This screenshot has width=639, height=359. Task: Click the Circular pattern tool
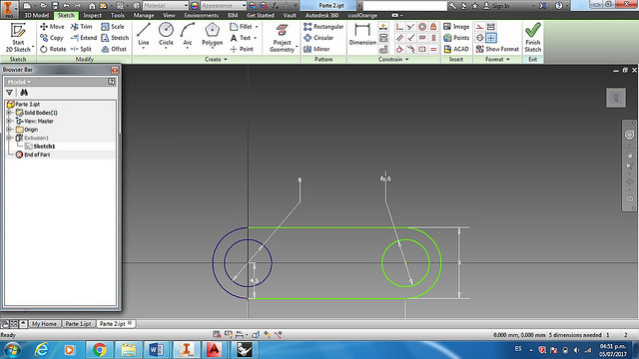coord(319,38)
